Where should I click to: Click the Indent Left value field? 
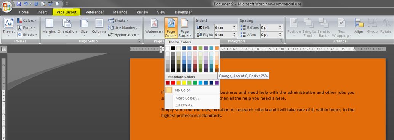(x=223, y=27)
